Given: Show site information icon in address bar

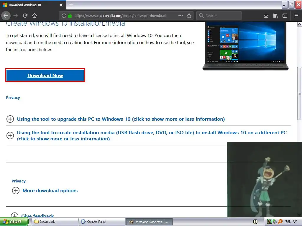Looking at the screenshot, I should pyautogui.click(x=64, y=16).
